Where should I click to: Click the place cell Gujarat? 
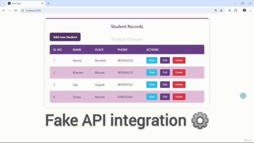[x=100, y=85]
